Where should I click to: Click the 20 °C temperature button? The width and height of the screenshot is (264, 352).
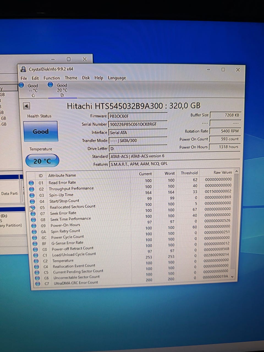click(42, 161)
